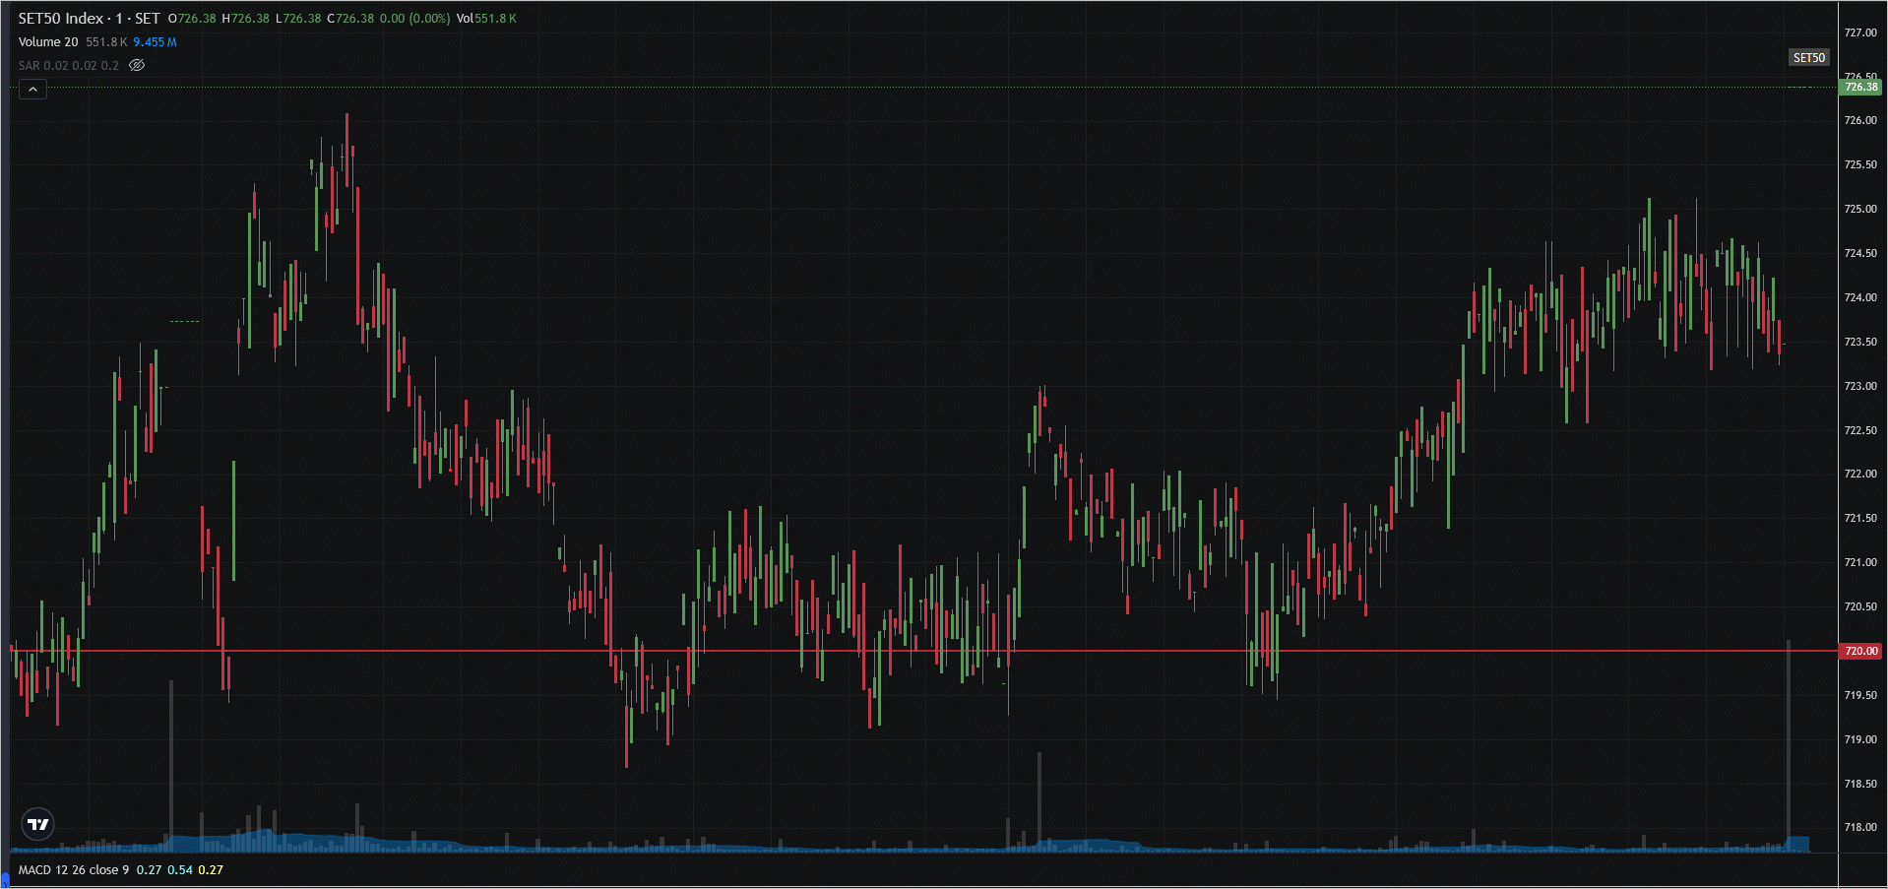Click the O726.38 open value in header
Screen dimensions: 1888x889
coord(192,19)
